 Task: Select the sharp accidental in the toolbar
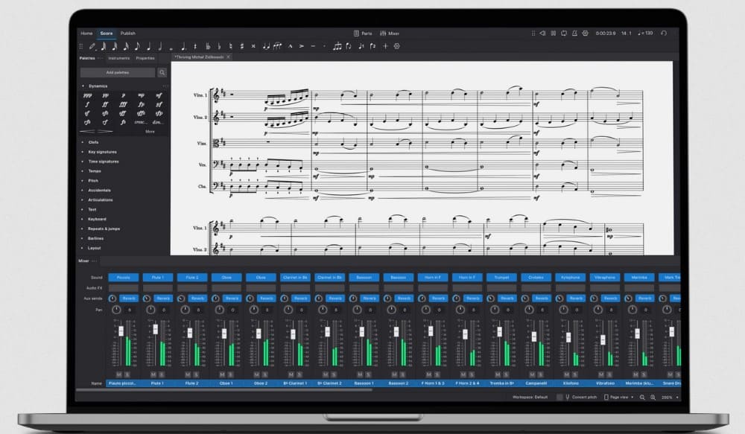242,46
